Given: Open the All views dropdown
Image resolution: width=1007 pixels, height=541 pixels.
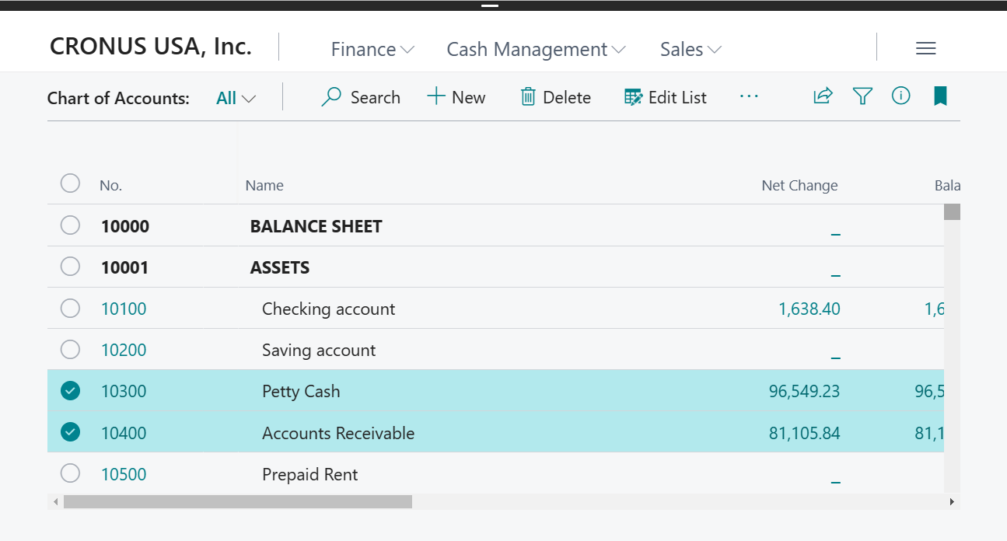Looking at the screenshot, I should click(236, 99).
